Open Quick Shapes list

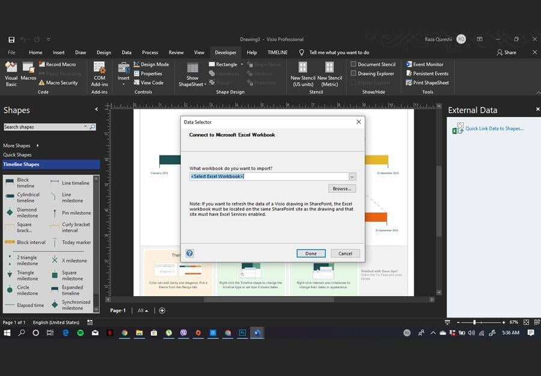point(17,155)
